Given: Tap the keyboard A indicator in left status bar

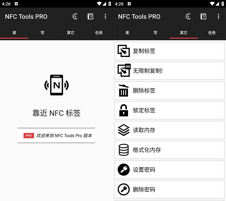Looking at the screenshot, I should click(x=16, y=4).
